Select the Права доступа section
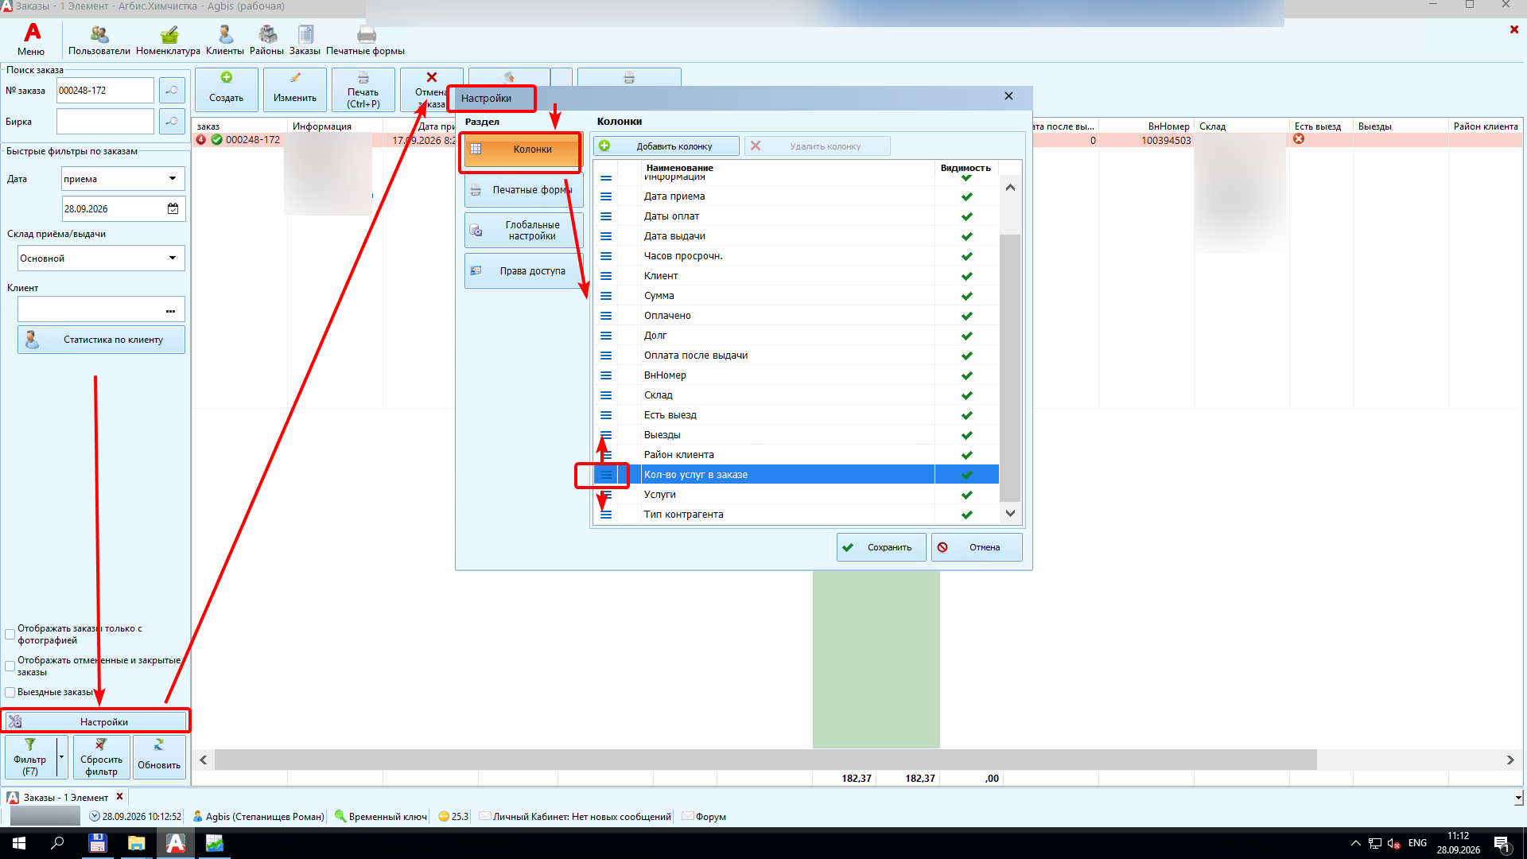 tap(523, 271)
